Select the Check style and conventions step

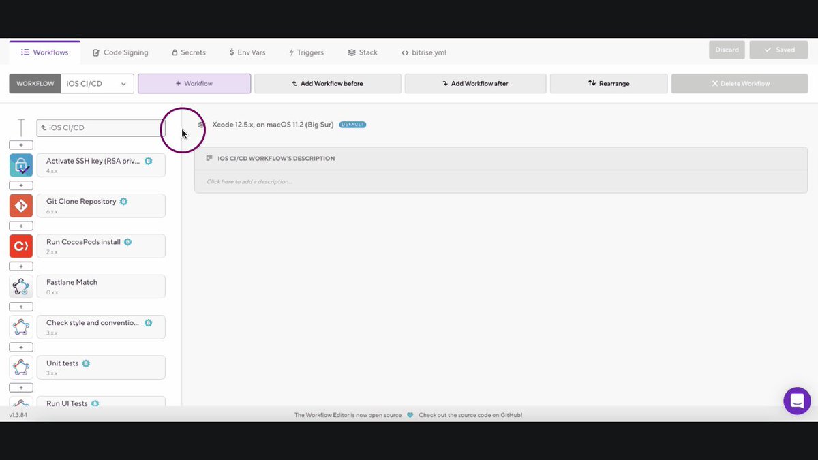[x=101, y=327]
